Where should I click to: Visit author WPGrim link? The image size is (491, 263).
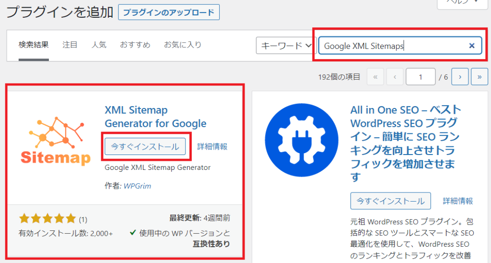point(137,186)
